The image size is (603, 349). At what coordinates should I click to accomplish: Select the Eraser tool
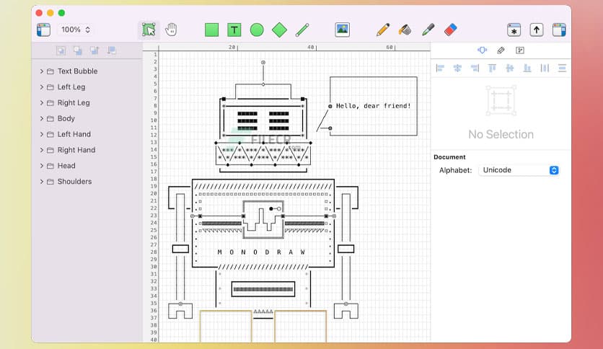(x=450, y=30)
